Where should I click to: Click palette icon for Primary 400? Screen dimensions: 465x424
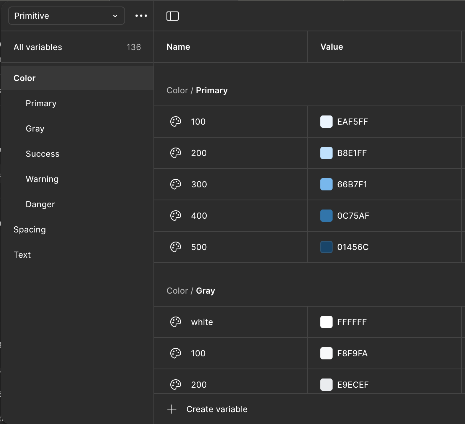(176, 216)
